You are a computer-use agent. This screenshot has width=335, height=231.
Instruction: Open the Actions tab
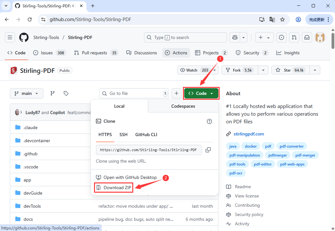click(x=176, y=53)
